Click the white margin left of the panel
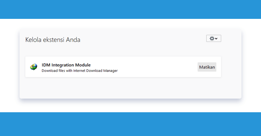Viewport: 261px width, 136px height. [10, 65]
